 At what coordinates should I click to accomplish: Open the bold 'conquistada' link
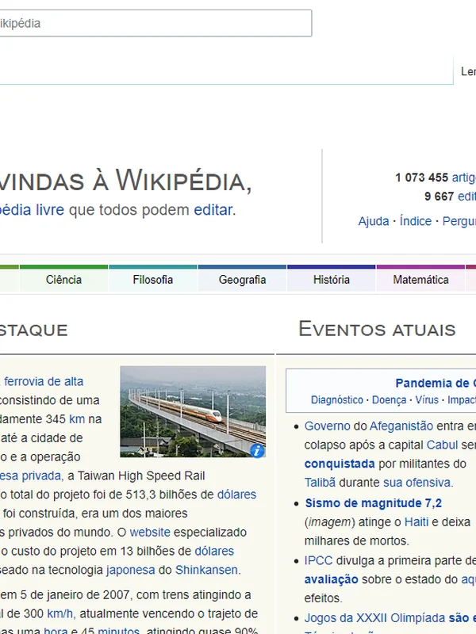[340, 464]
